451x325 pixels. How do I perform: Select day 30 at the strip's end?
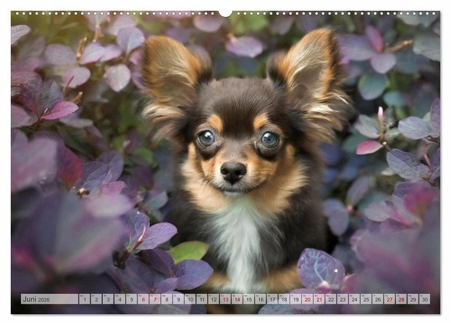coord(425,299)
